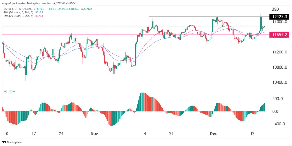Viewport: 292px width, 146px height.
Task: Click the Dec date label on time axis
Action: coord(213,134)
